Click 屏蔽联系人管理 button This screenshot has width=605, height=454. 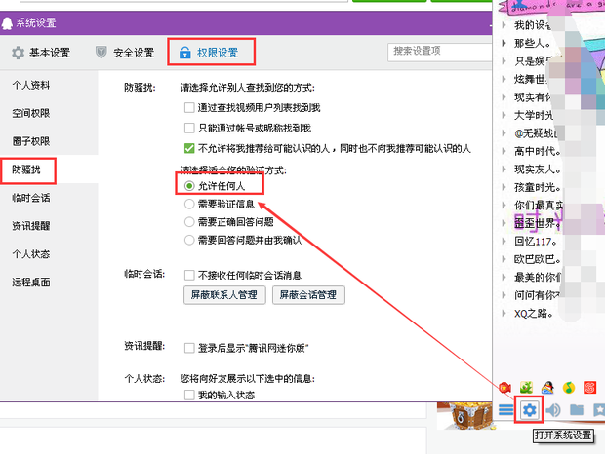click(224, 295)
